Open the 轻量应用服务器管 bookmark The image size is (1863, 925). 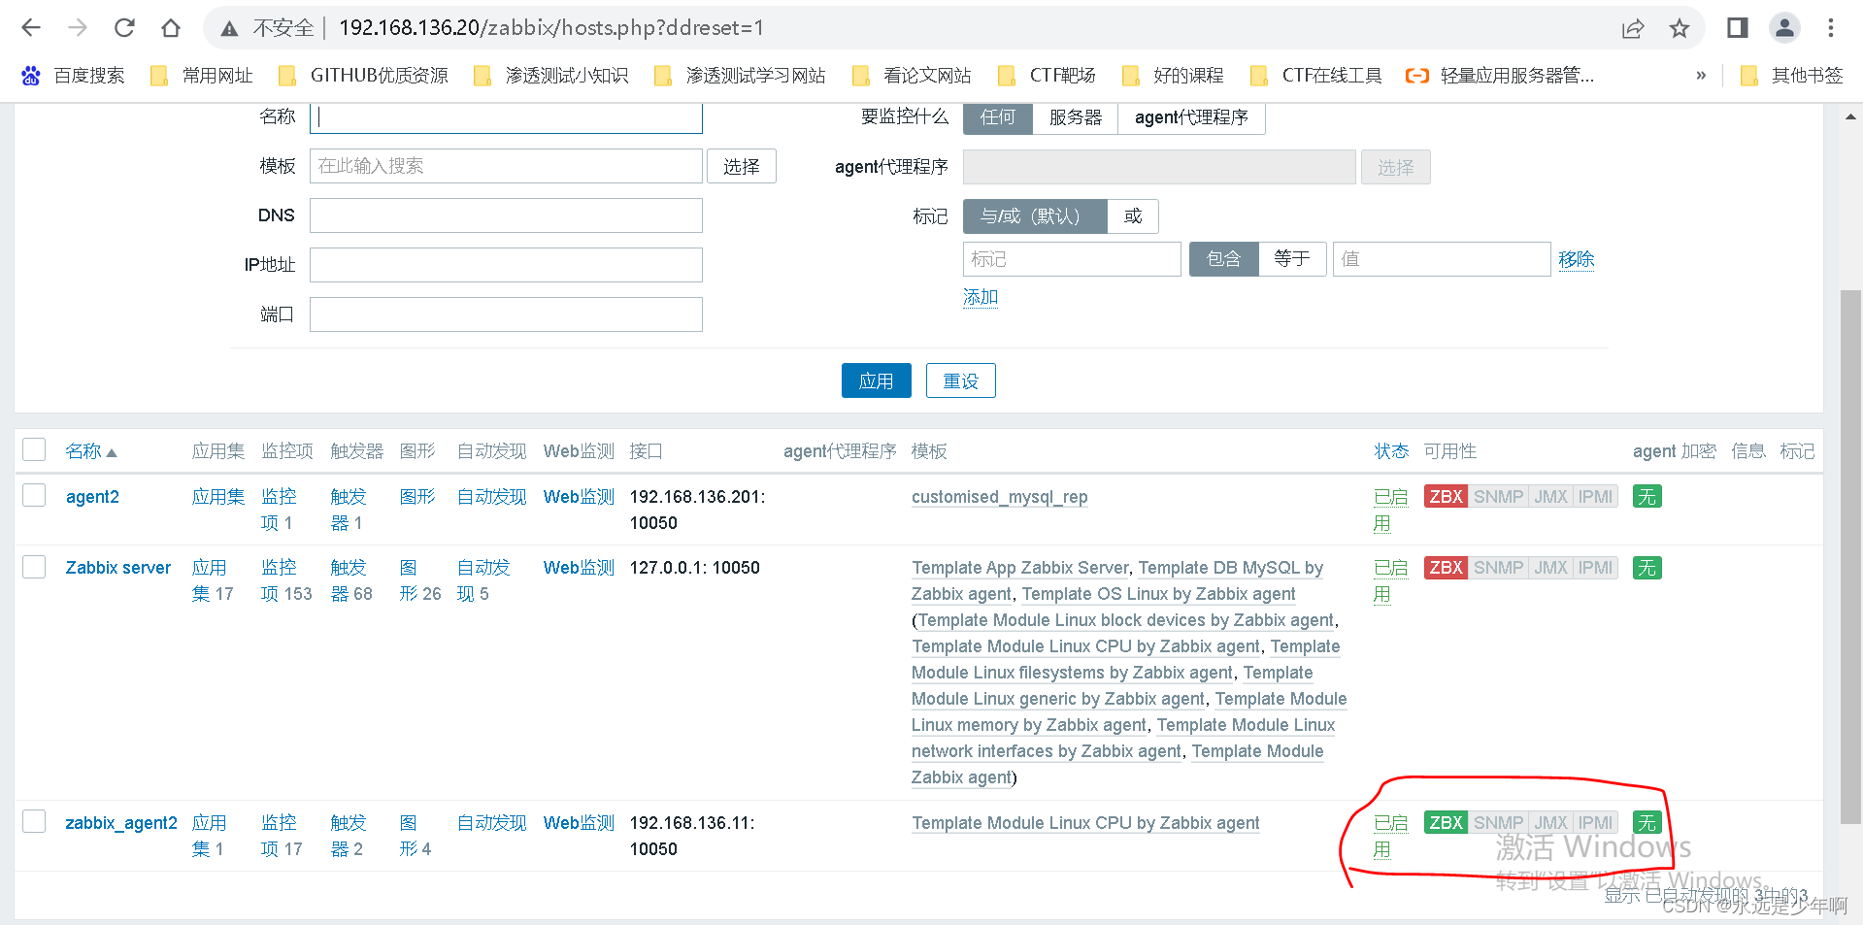point(1500,76)
